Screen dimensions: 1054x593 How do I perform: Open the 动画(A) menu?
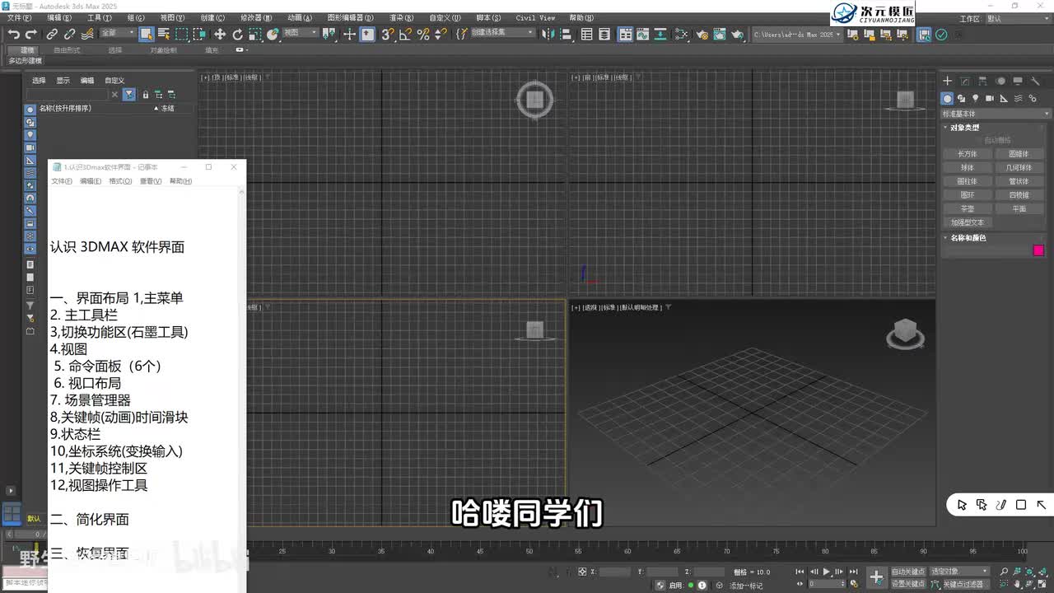pos(300,17)
